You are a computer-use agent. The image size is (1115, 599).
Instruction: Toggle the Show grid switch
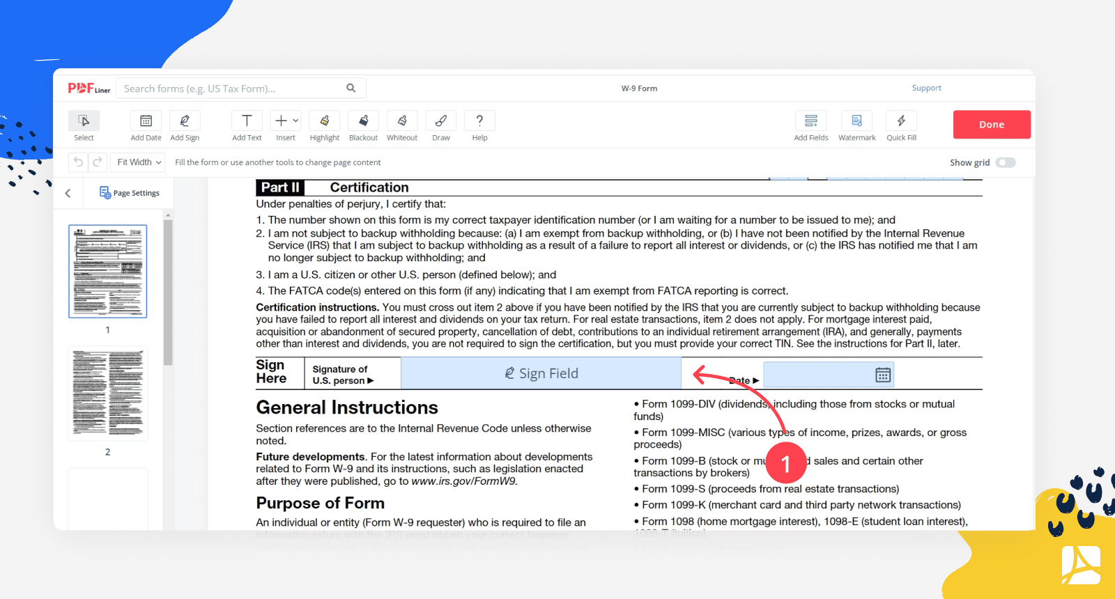pos(1006,162)
